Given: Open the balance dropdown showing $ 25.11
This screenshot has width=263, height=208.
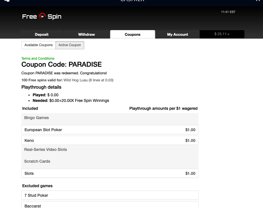Looking at the screenshot, I should pos(222,34).
